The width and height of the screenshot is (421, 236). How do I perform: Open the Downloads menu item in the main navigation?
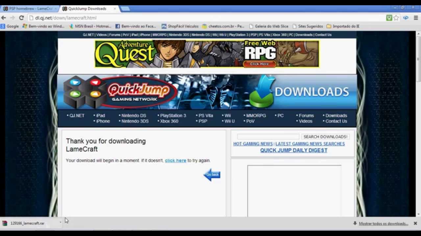click(x=336, y=115)
